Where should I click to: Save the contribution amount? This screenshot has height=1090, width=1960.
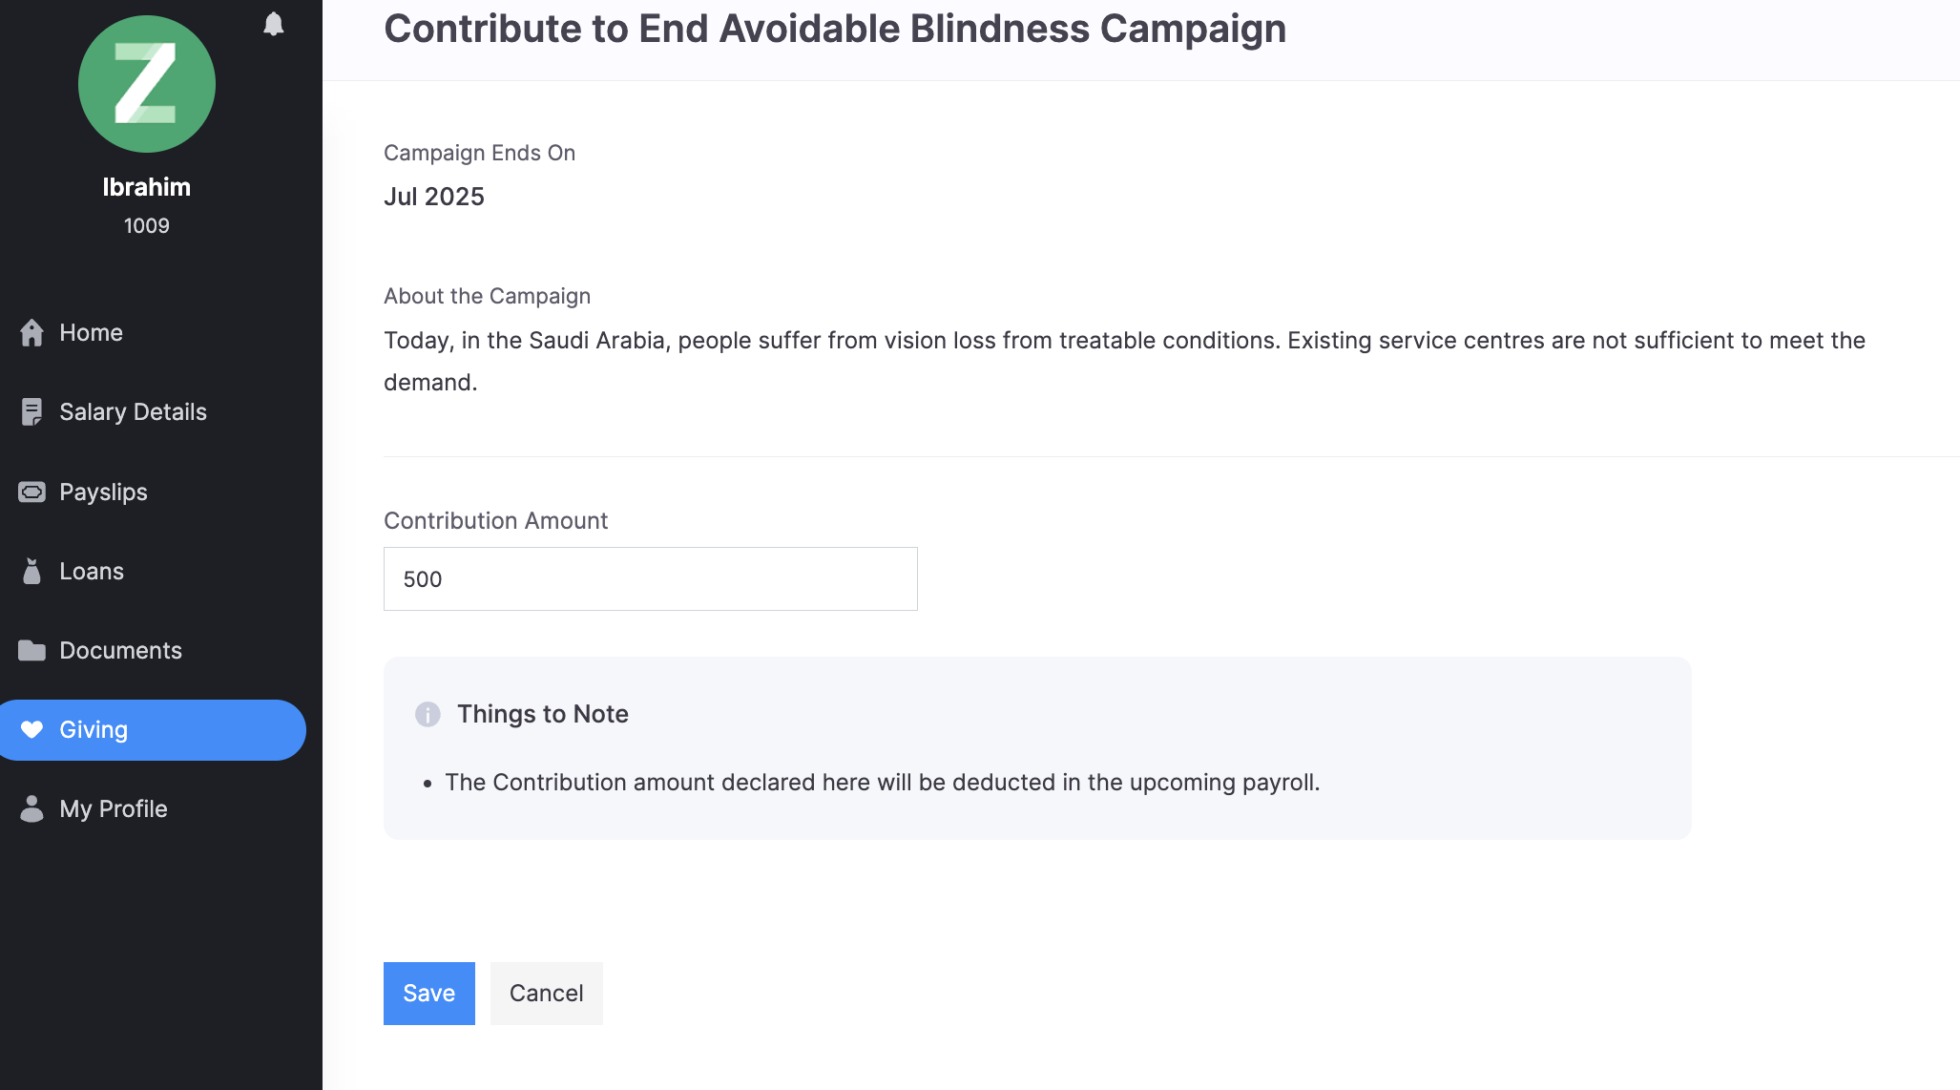point(428,993)
